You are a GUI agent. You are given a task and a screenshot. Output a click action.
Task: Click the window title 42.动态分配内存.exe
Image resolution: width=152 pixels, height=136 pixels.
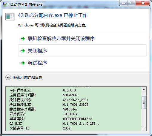click(x=25, y=4)
